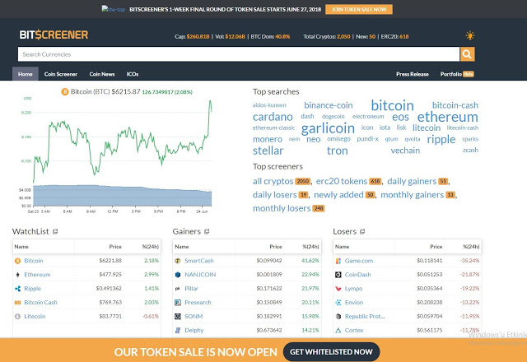The image size is (527, 362).
Task: Click the NANJCOIN icon in Gainers
Action: [x=178, y=275]
